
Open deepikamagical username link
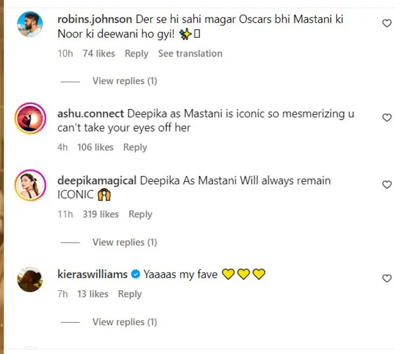(x=97, y=181)
